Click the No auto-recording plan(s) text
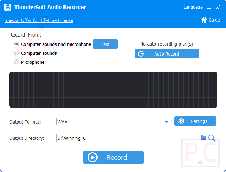Screen dimensions: 226x172 pos(166,44)
